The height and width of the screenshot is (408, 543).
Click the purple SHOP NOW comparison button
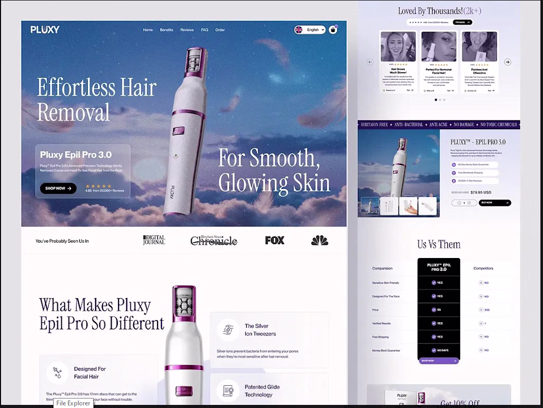click(x=439, y=361)
